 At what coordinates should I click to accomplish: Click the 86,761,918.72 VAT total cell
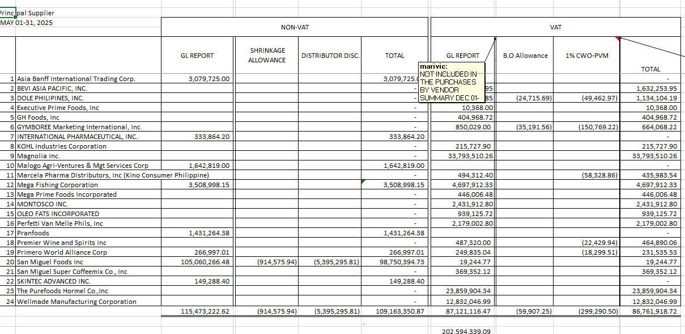[650, 311]
